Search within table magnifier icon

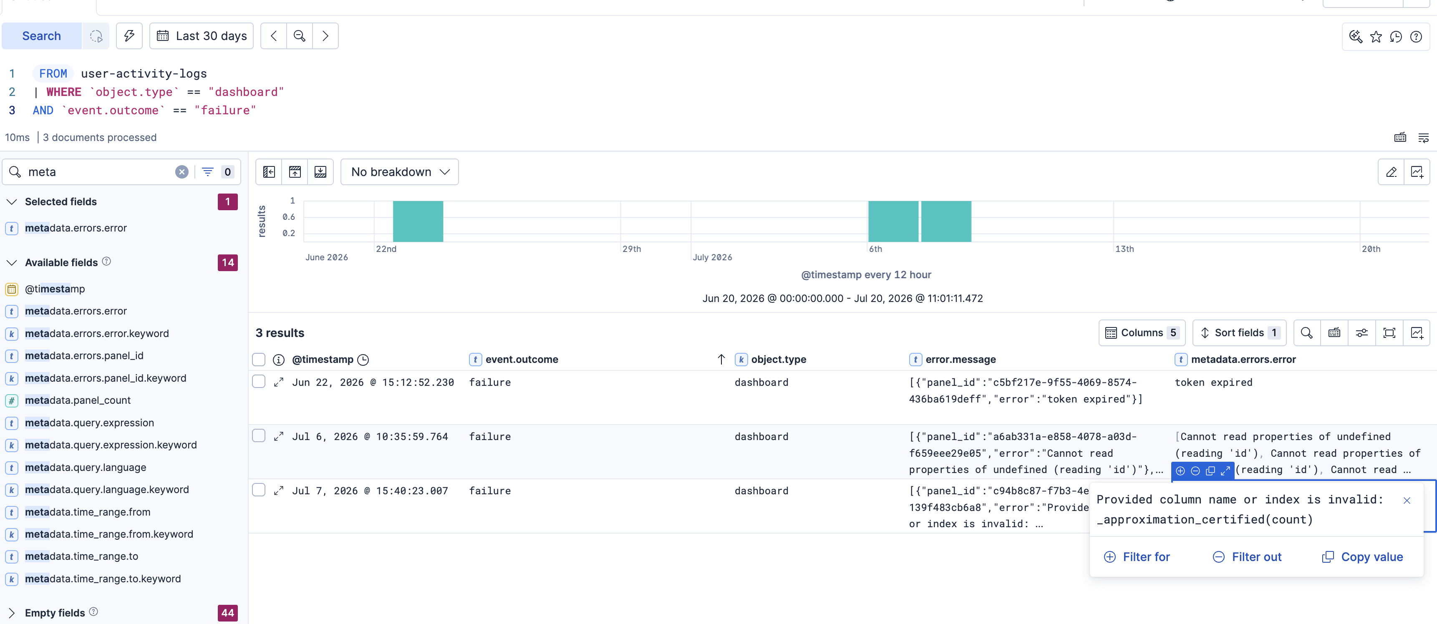click(1306, 333)
